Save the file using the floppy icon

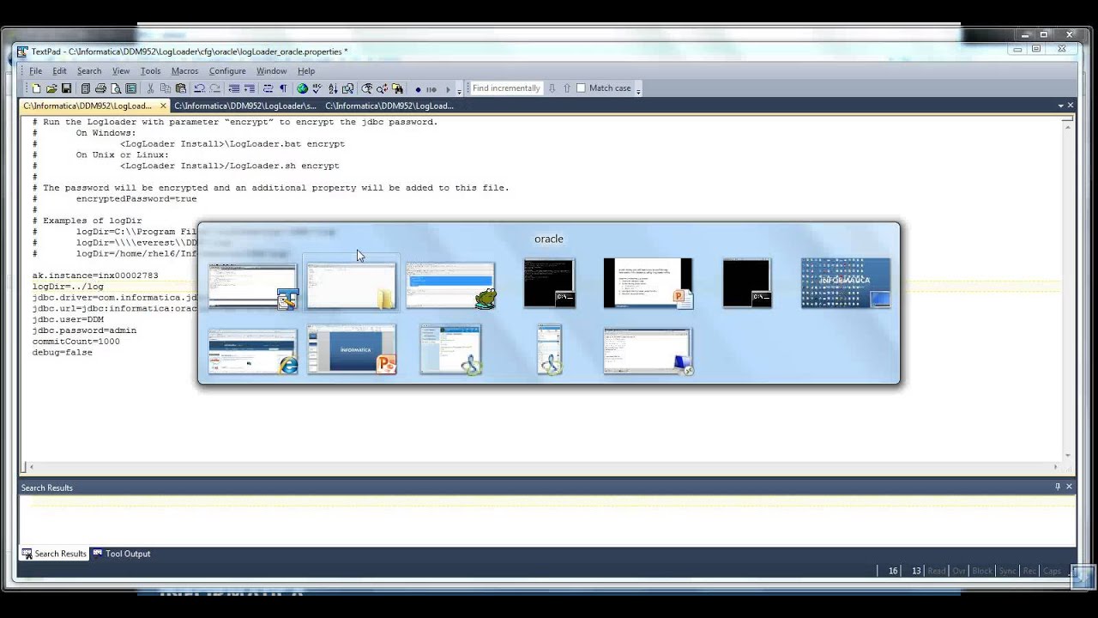tap(67, 88)
